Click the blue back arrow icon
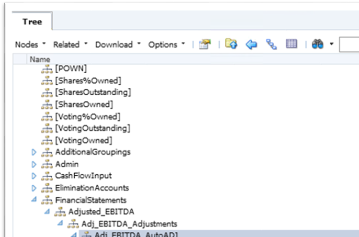This screenshot has width=359, height=237. coord(252,44)
